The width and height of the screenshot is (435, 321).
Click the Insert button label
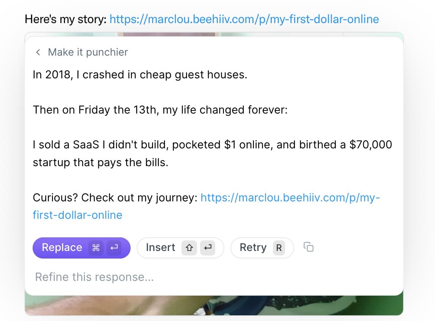161,248
